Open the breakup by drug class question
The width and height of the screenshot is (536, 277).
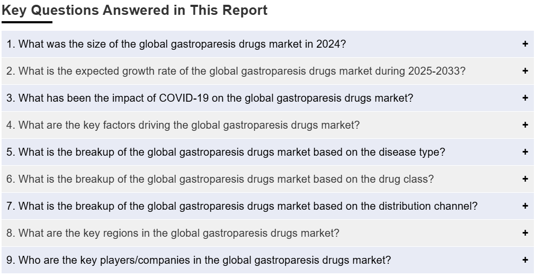coord(267,179)
